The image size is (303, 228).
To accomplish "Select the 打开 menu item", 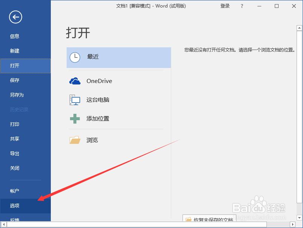I will coord(25,66).
